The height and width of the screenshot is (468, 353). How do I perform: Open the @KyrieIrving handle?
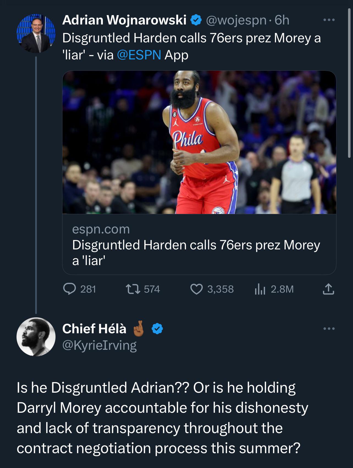coord(99,346)
